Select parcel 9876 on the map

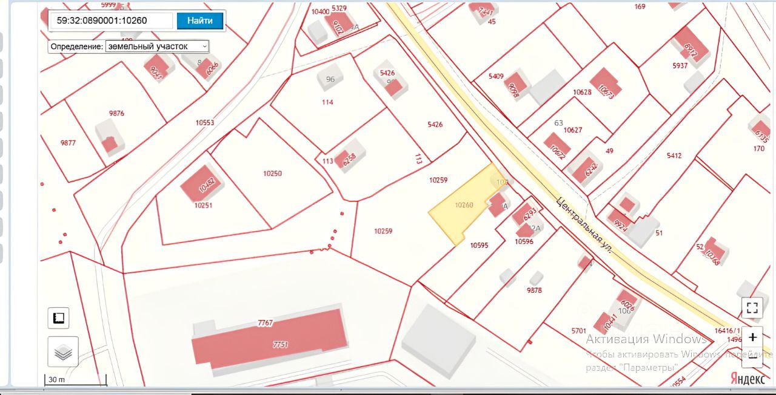point(116,113)
